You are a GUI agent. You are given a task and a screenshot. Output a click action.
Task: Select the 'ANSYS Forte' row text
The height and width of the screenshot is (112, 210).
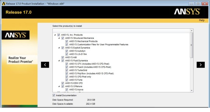click(x=76, y=80)
